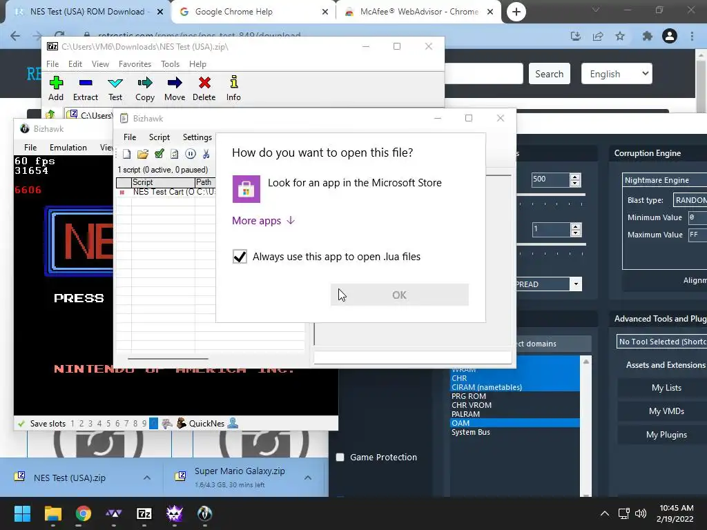Open the English language dropdown
This screenshot has height=530, width=707.
[x=617, y=73]
